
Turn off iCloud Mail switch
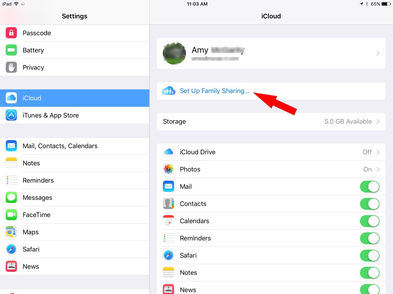pos(370,186)
